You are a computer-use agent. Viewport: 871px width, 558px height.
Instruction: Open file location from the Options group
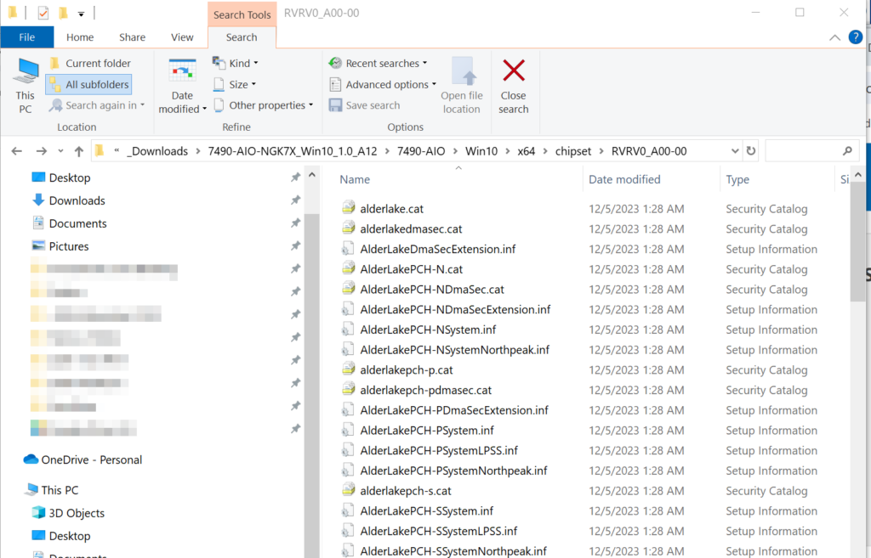click(462, 82)
